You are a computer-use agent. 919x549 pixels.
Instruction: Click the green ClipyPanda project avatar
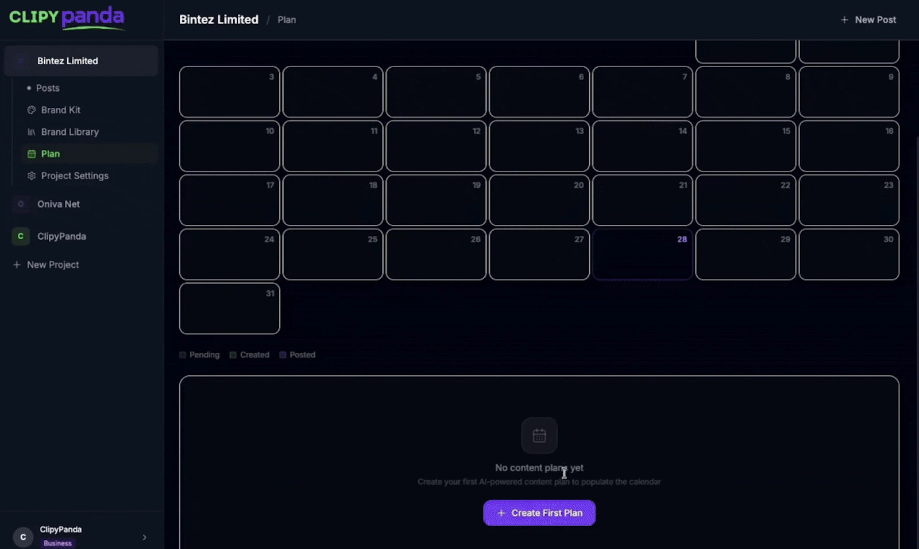click(21, 236)
